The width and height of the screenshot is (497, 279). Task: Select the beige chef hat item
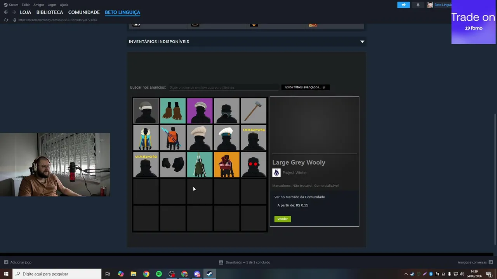[x=200, y=138]
